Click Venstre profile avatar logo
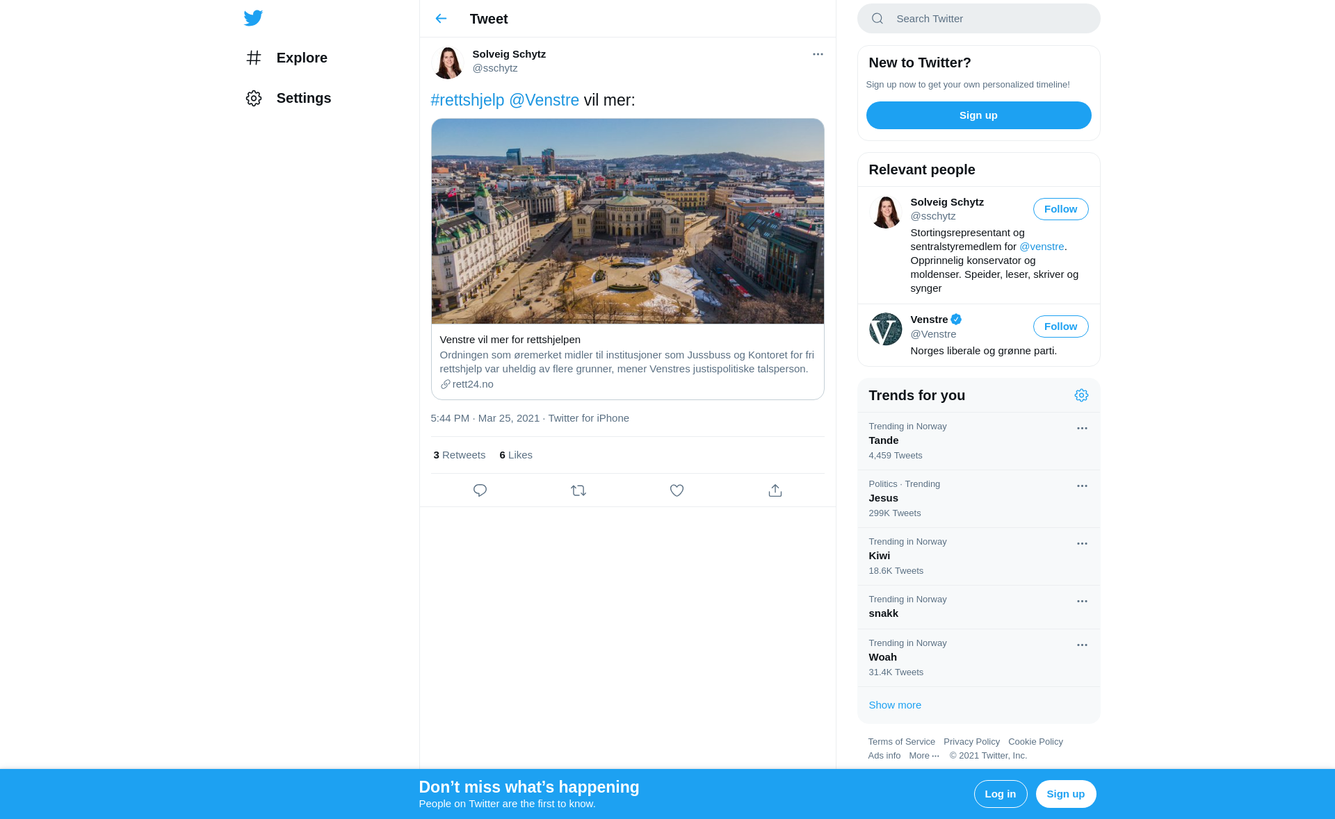The image size is (1335, 819). [886, 329]
